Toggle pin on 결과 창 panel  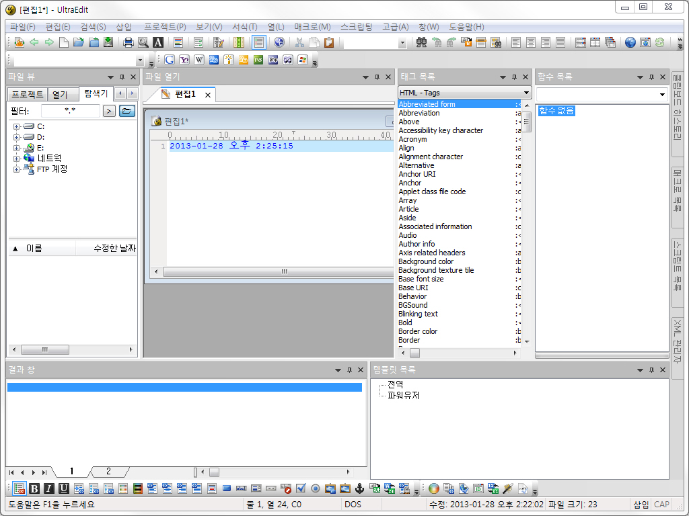pyautogui.click(x=349, y=370)
